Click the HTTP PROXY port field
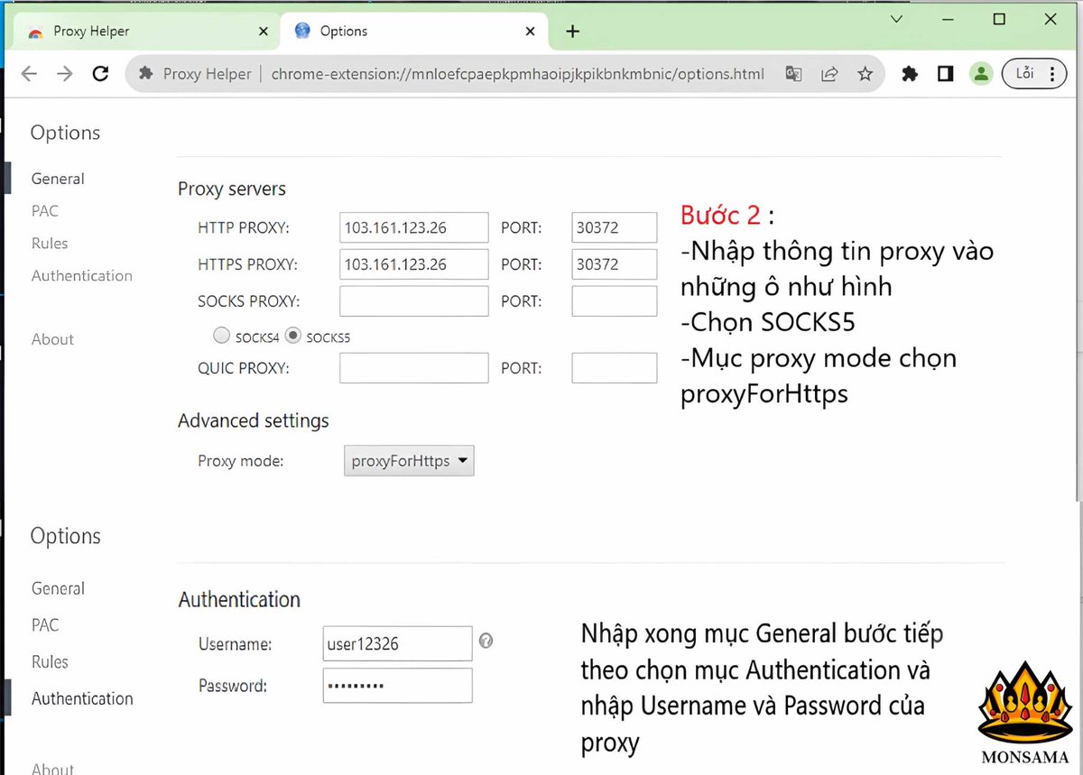This screenshot has height=775, width=1083. coord(615,228)
